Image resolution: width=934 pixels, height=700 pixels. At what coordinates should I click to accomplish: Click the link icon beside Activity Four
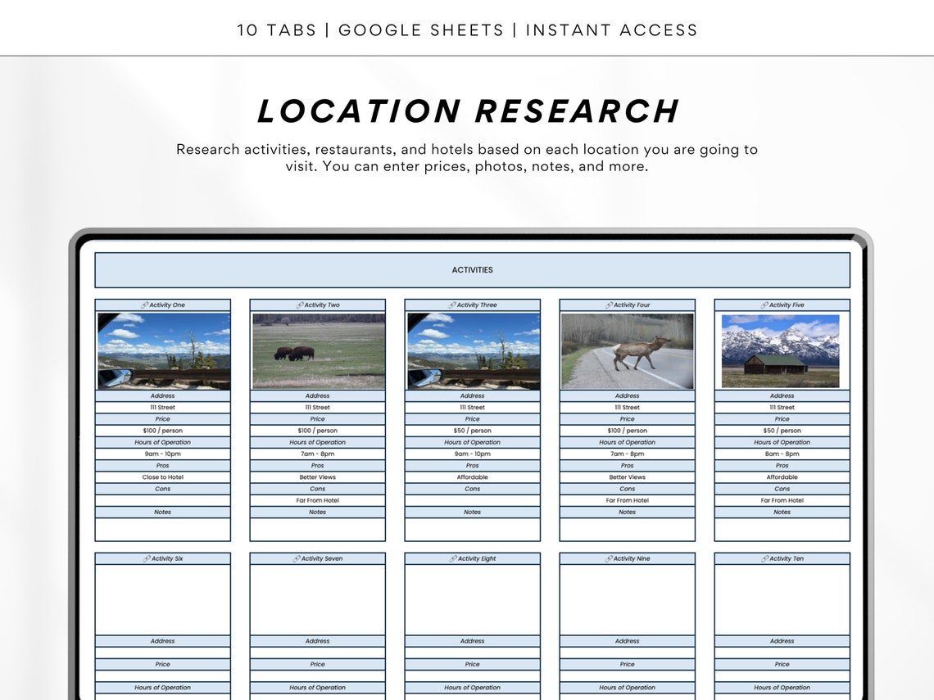[x=608, y=304]
